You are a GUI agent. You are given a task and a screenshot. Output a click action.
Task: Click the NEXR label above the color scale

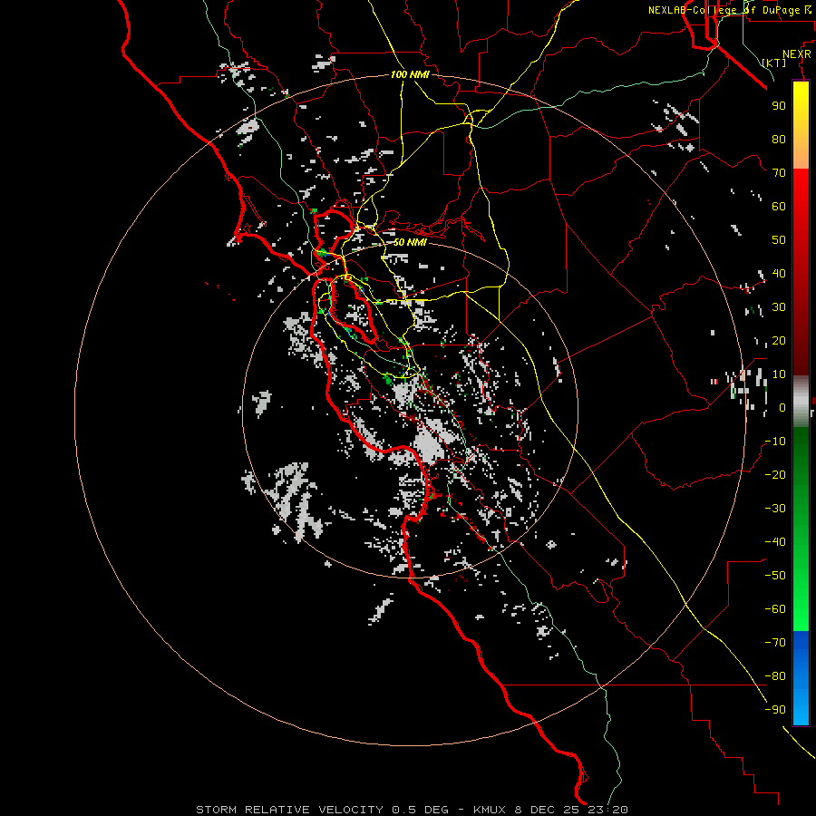point(797,54)
